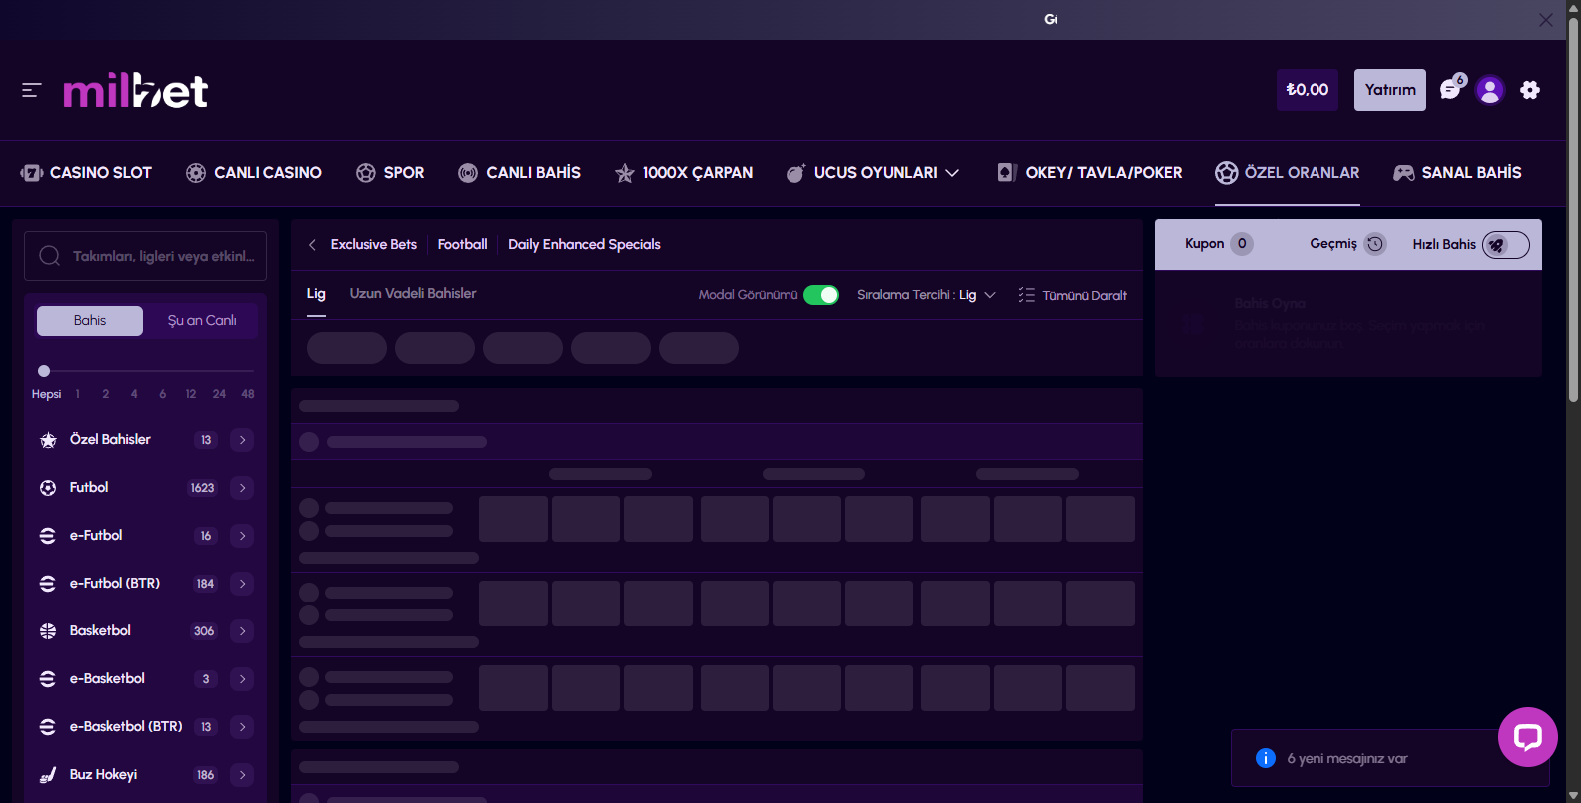The image size is (1581, 803).
Task: Click the info icon in message notification
Action: (1266, 758)
